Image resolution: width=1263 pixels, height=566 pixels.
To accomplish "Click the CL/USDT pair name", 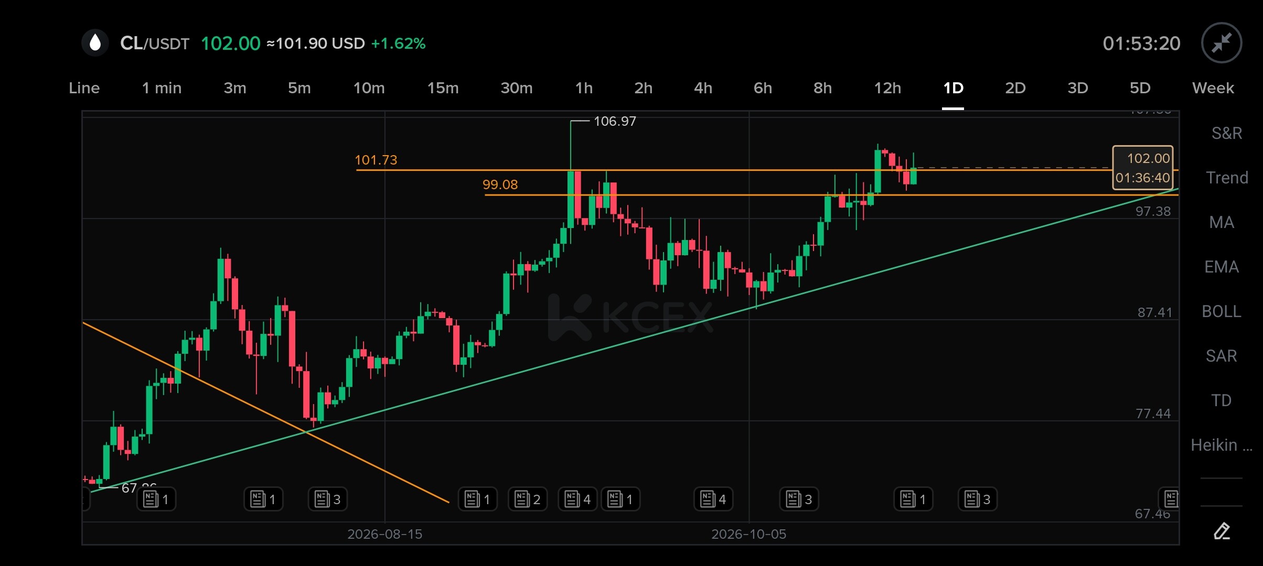I will (155, 43).
